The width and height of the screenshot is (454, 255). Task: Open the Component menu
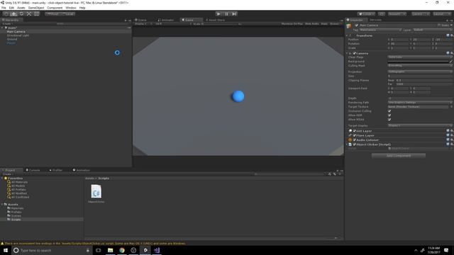pos(55,8)
